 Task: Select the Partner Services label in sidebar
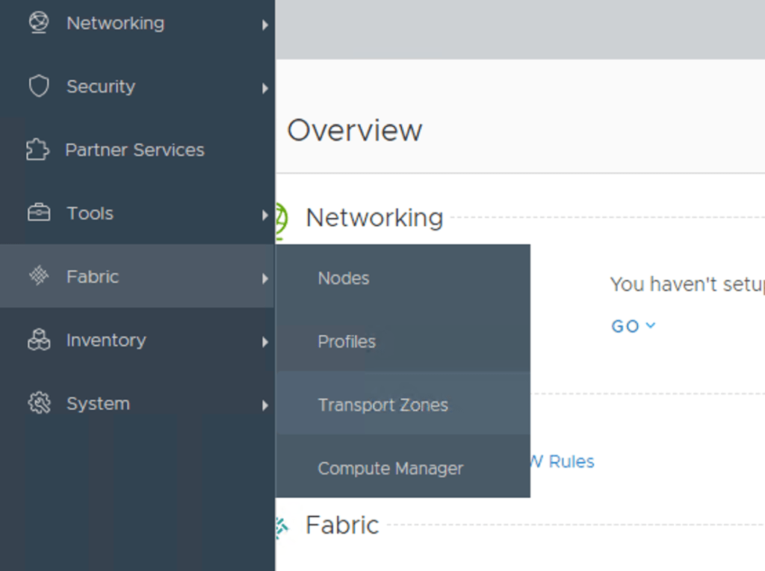(x=134, y=150)
